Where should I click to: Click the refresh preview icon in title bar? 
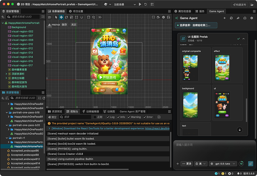145,4
